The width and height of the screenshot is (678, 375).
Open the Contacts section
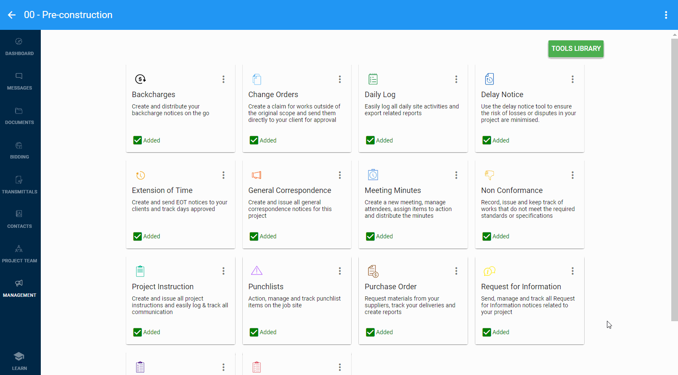(x=19, y=219)
